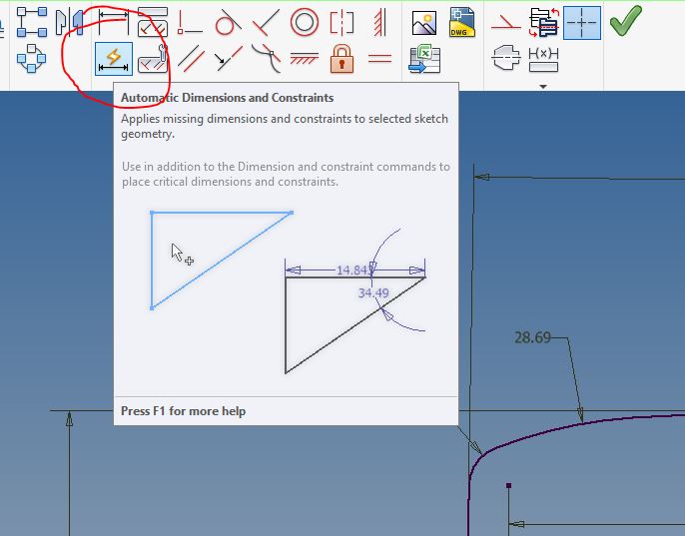The width and height of the screenshot is (685, 536).
Task: Click the green Finish Sketch checkmark
Action: click(625, 20)
